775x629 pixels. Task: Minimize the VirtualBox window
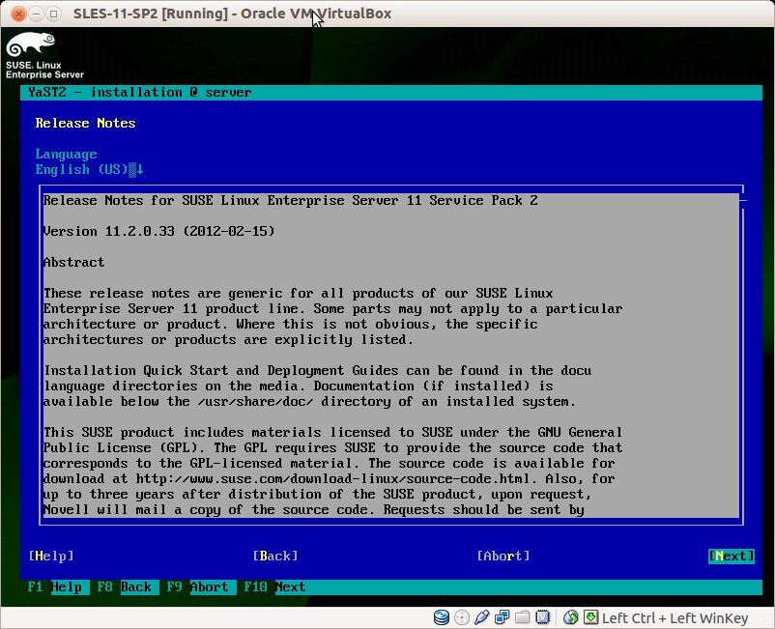(x=36, y=14)
